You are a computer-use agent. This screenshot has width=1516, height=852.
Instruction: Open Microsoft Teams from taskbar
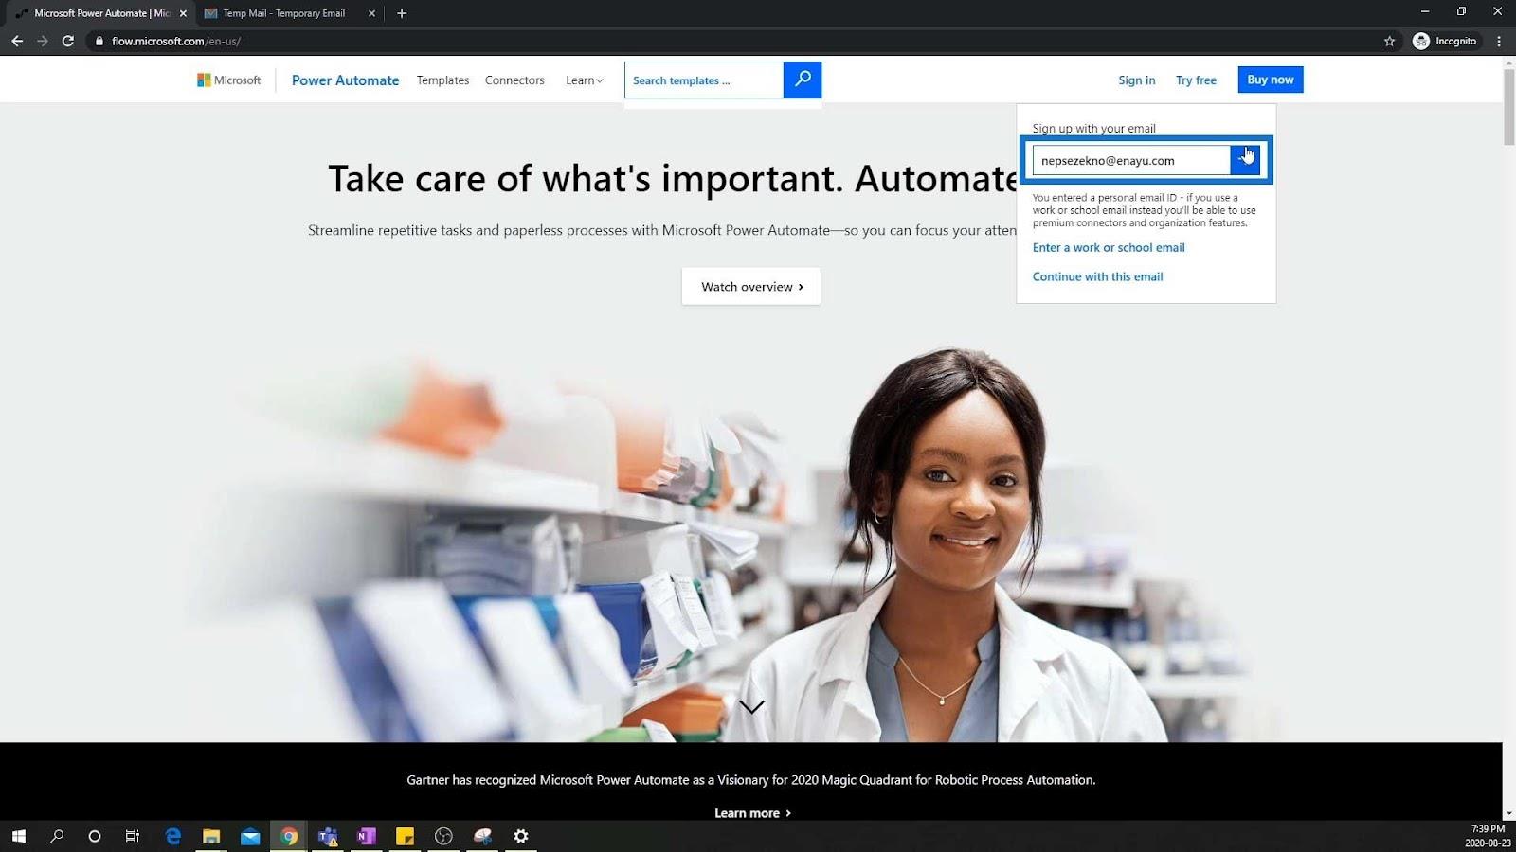328,836
